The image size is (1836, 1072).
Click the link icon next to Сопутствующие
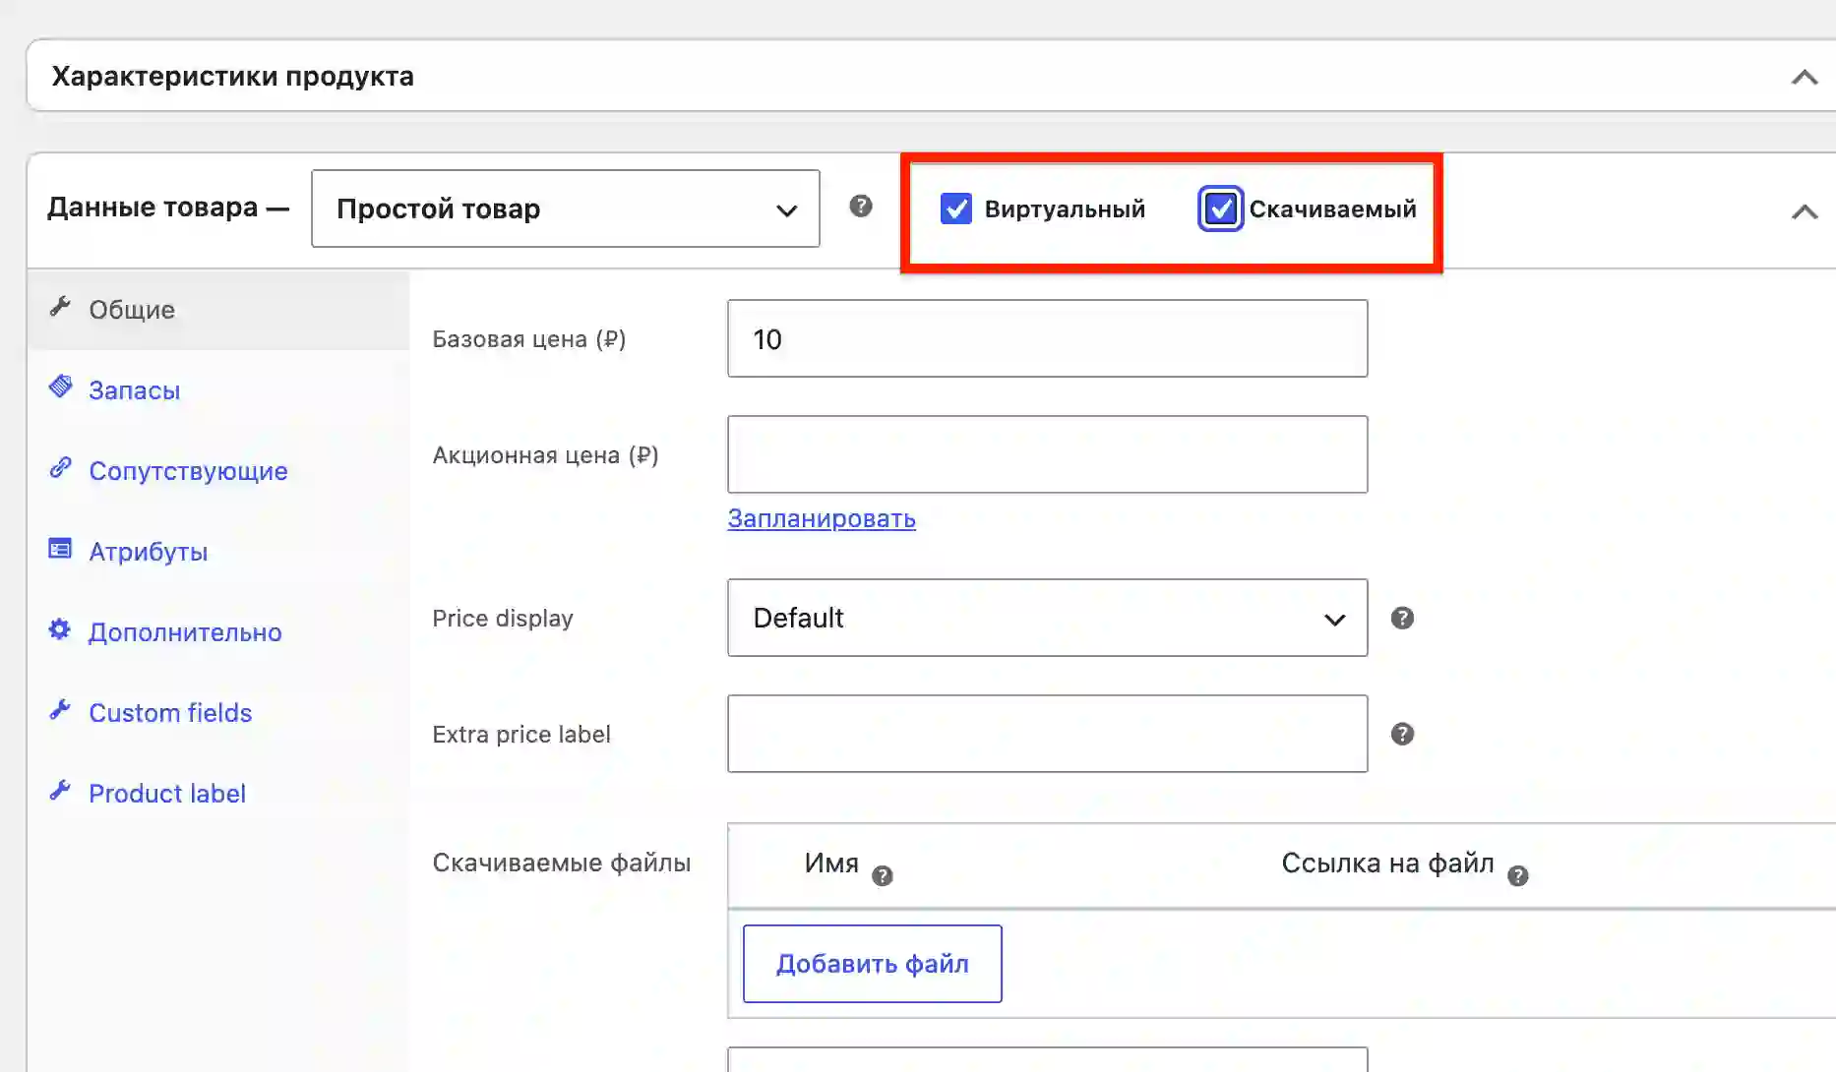coord(60,468)
